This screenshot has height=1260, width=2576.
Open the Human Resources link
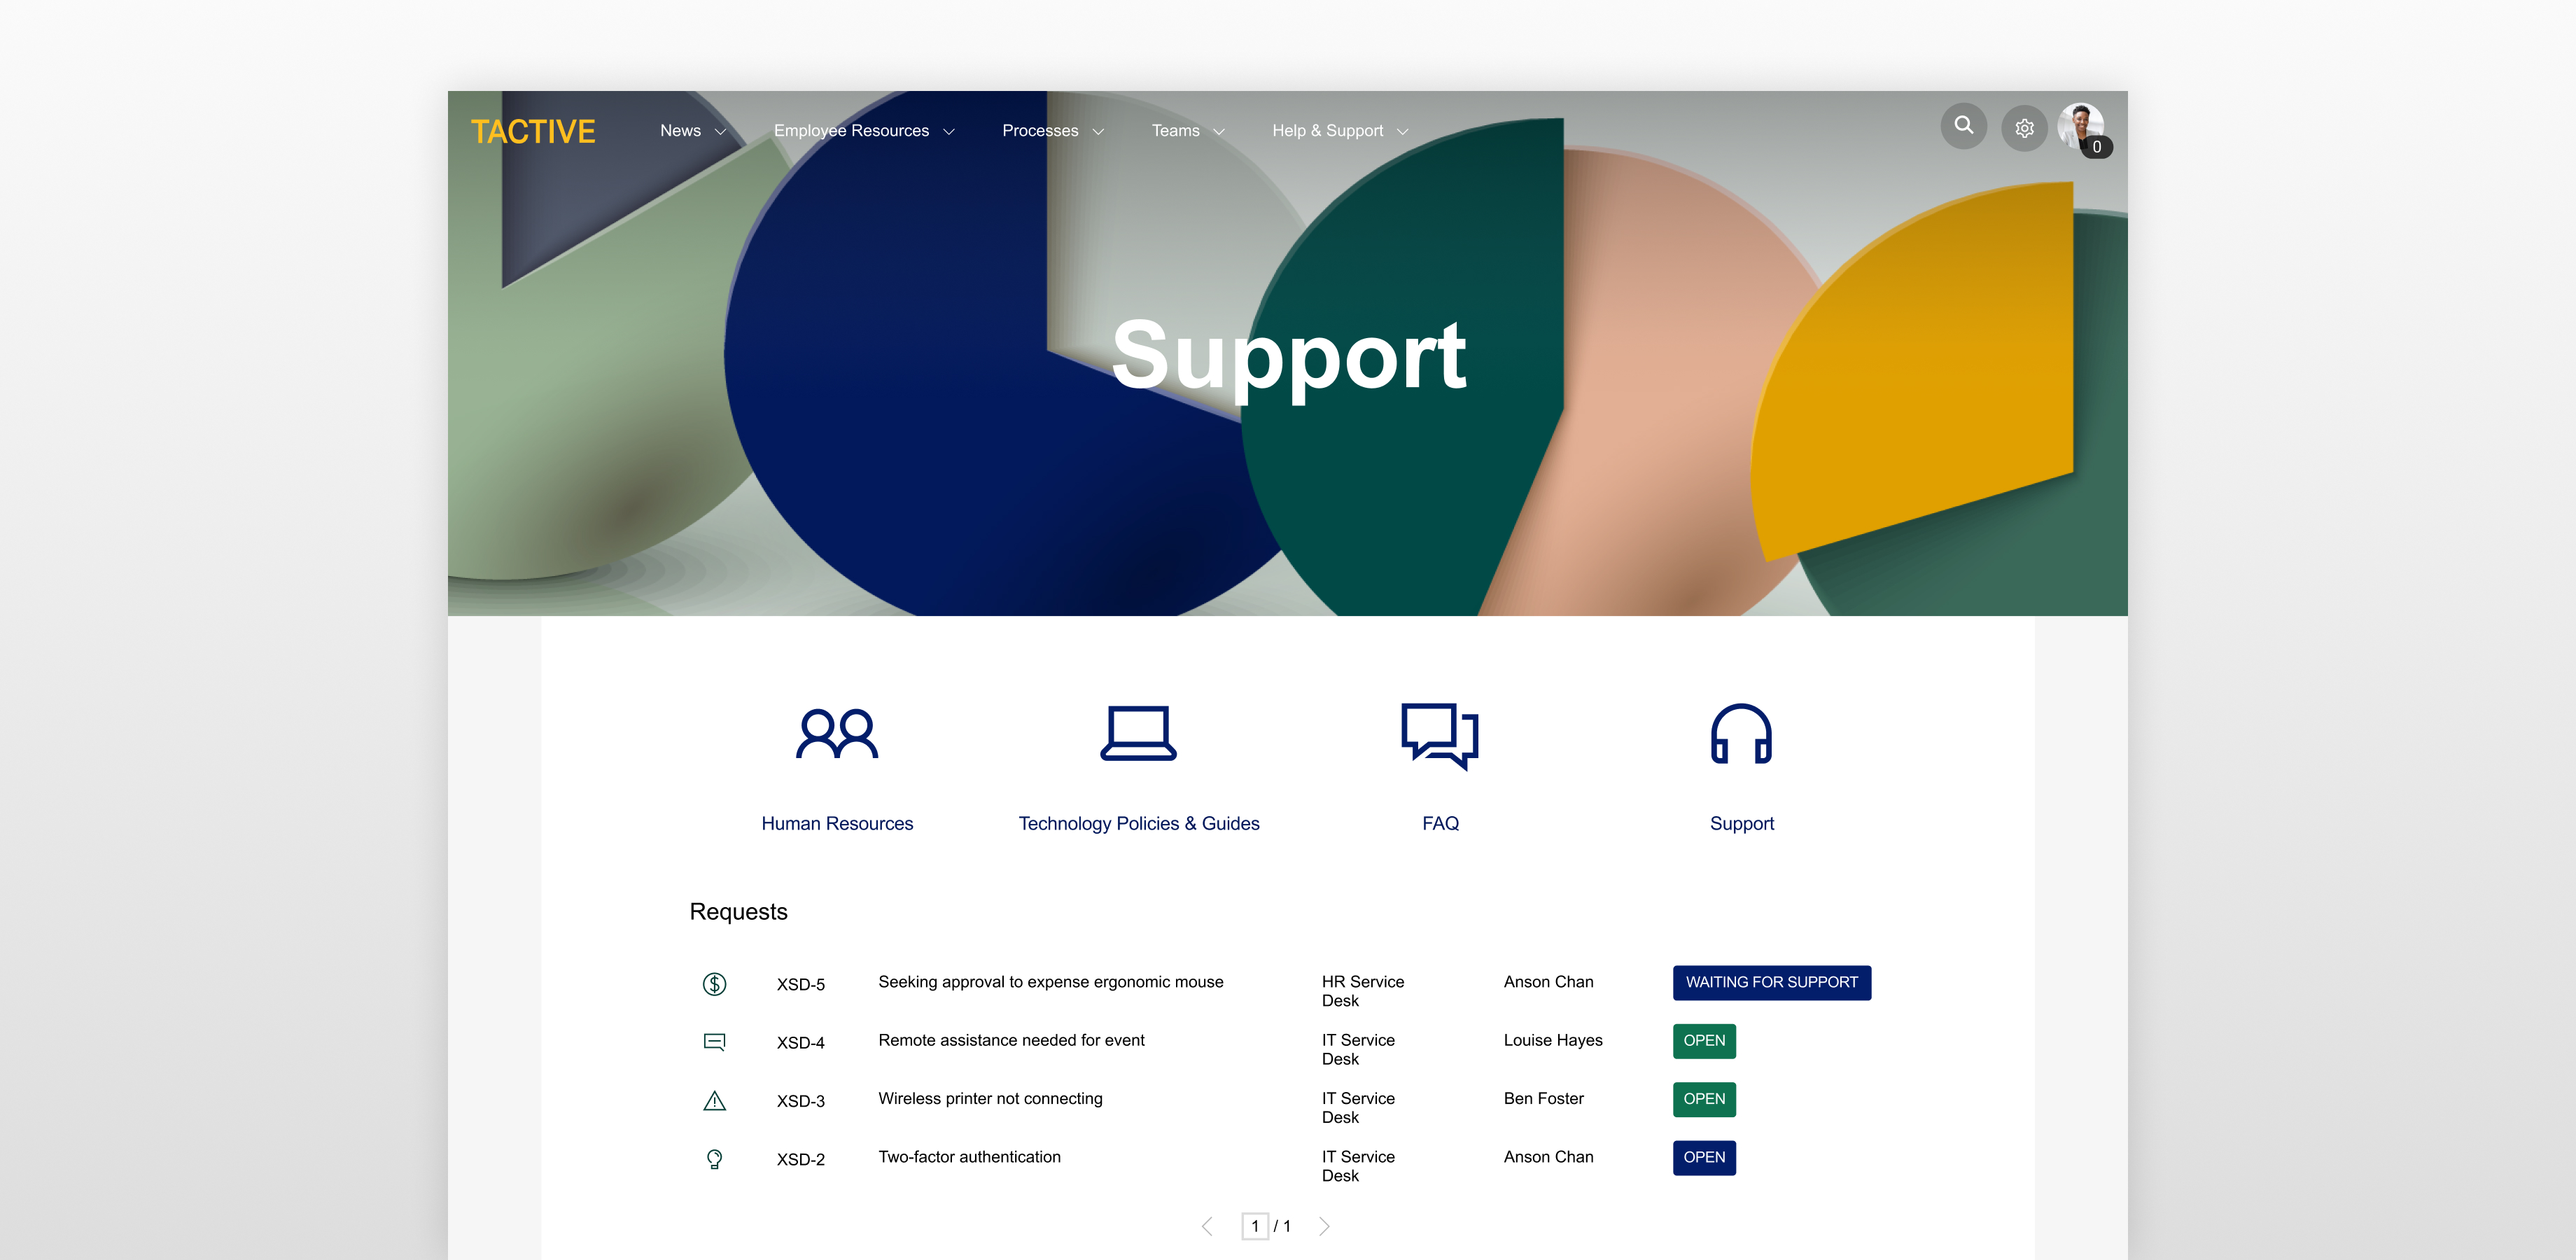click(837, 824)
